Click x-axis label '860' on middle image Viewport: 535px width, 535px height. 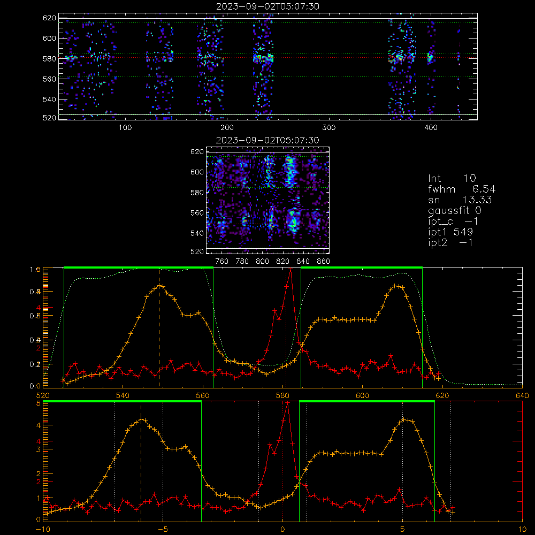tap(324, 262)
